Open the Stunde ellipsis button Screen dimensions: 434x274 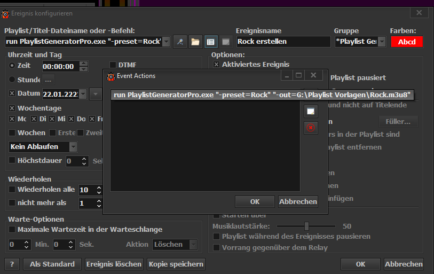pyautogui.click(x=48, y=80)
